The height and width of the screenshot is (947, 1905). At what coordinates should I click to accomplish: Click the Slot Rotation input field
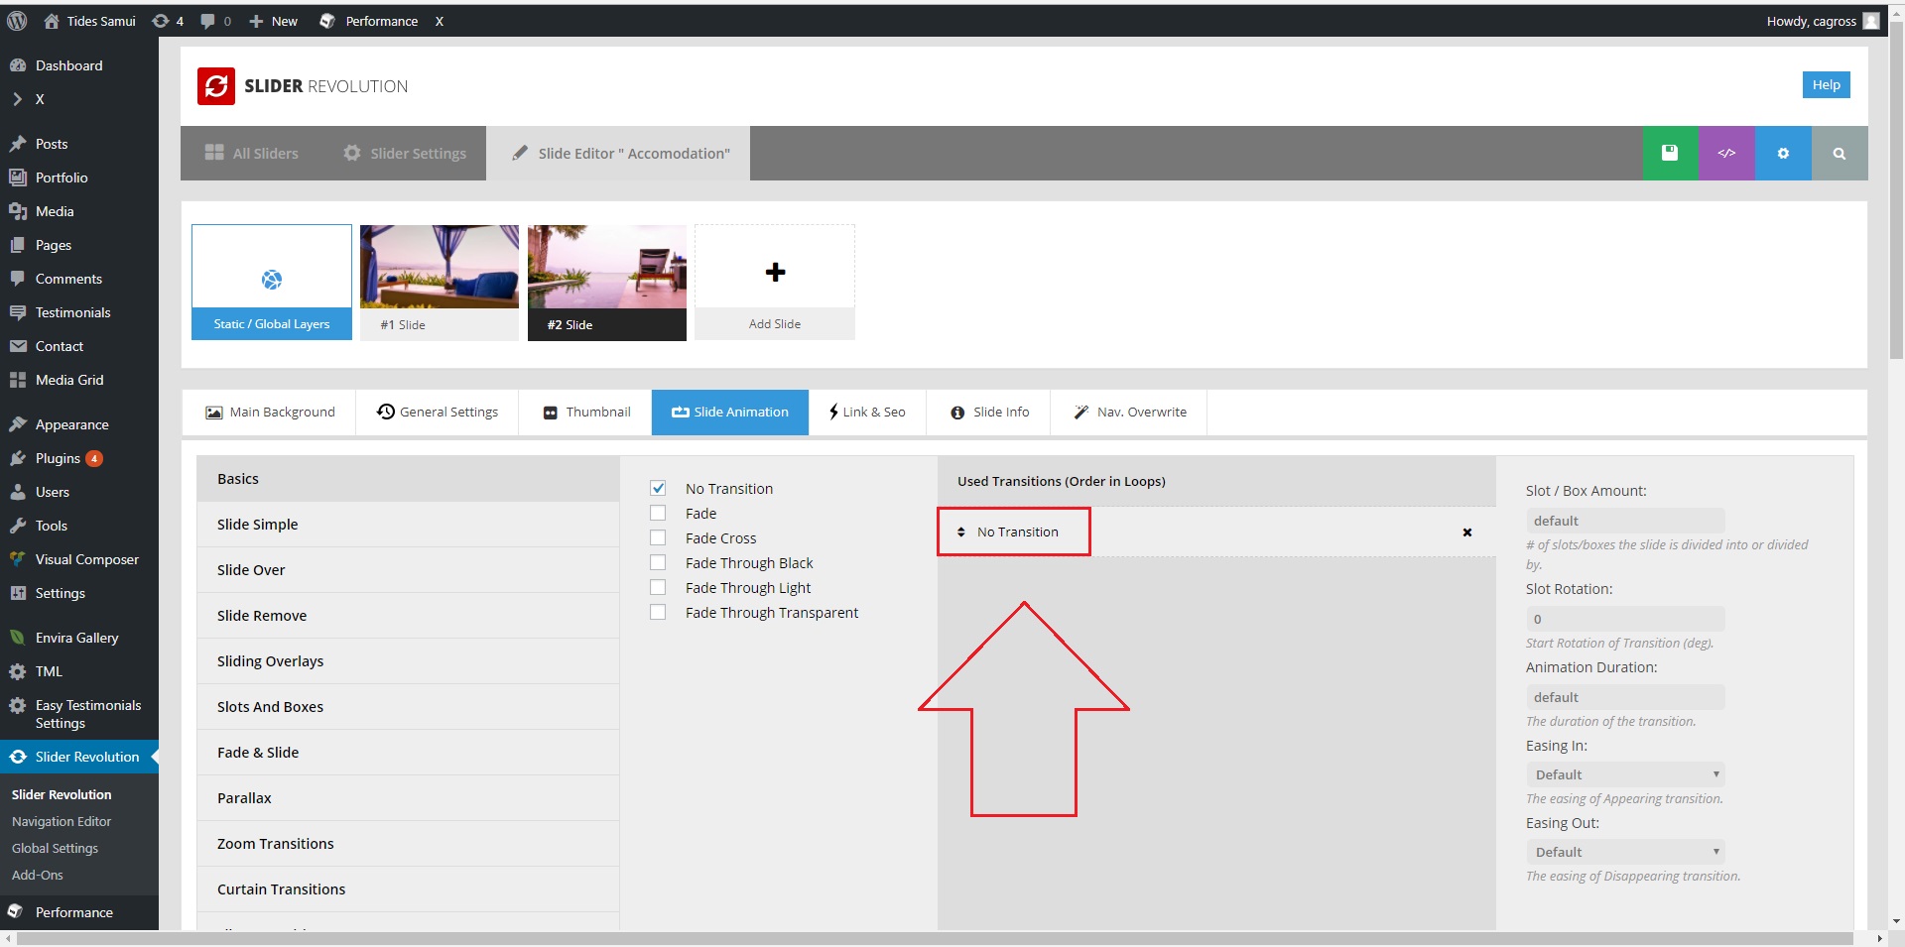[x=1625, y=619]
